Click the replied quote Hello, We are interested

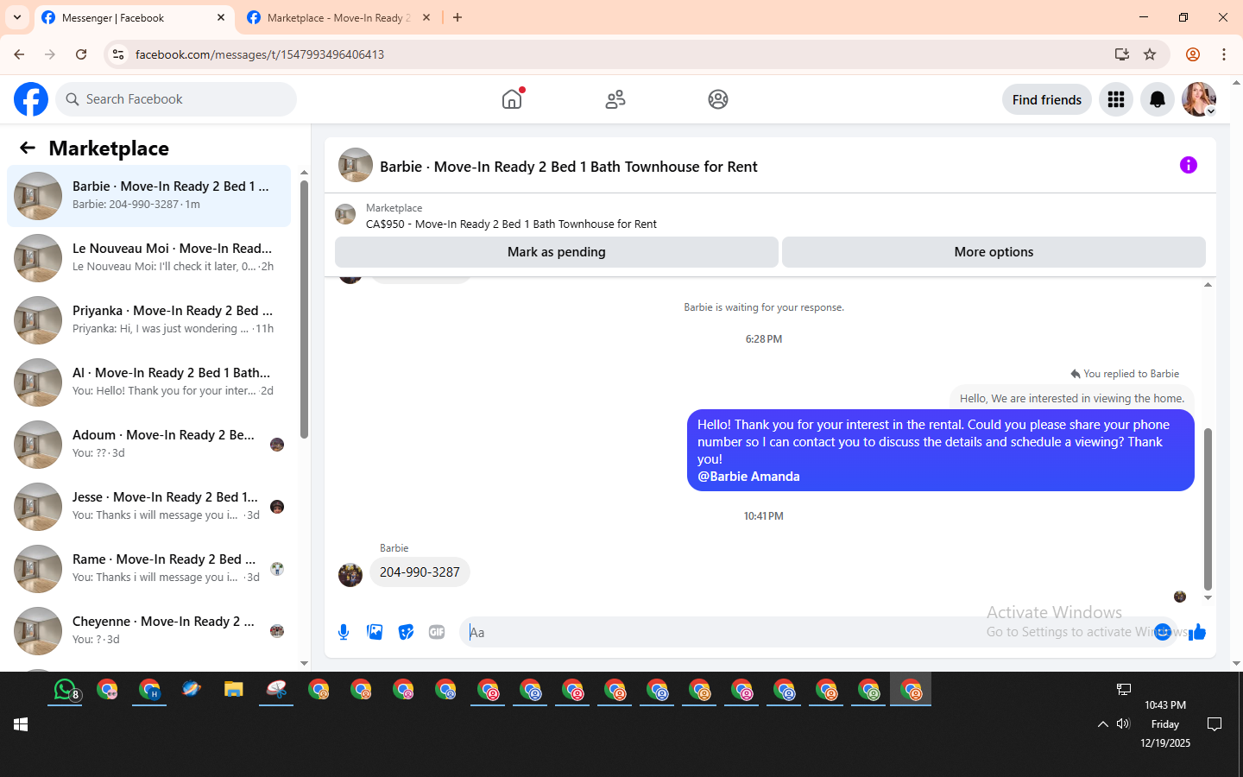pos(1072,398)
